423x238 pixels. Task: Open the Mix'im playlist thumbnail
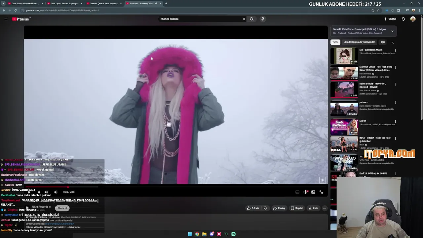[344, 127]
